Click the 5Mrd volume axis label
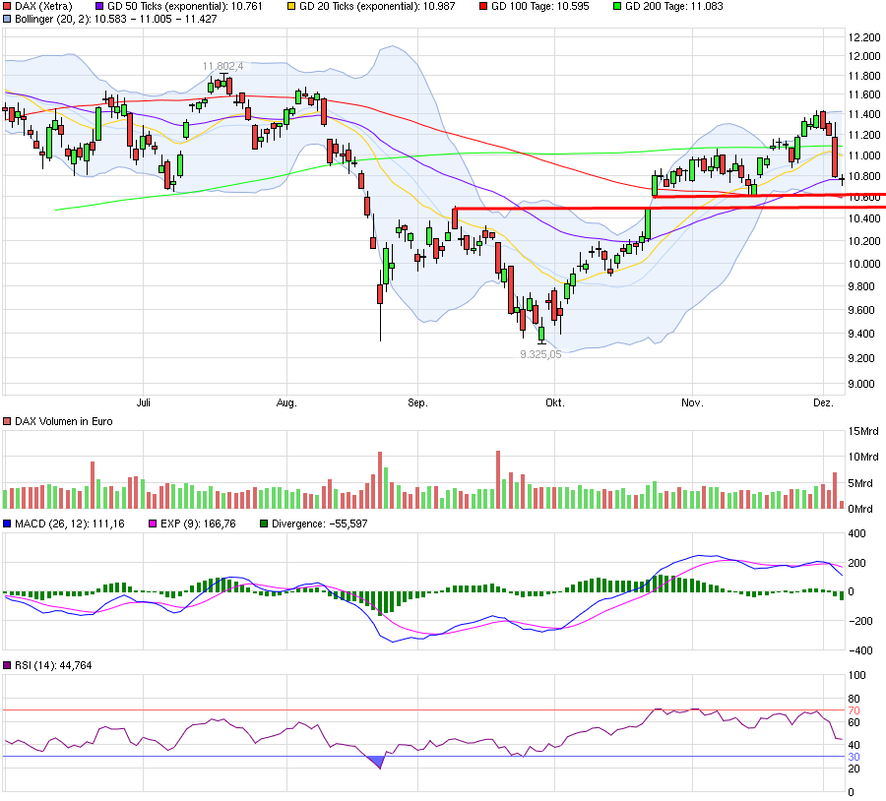Image resolution: width=886 pixels, height=801 pixels. [860, 483]
